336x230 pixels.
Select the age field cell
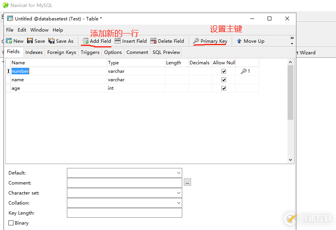[59, 88]
